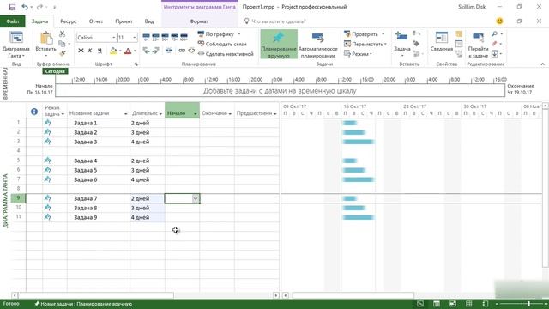Image resolution: width=549 pixels, height=309 pixels.
Task: Click the Длительность column header
Action: pos(147,110)
